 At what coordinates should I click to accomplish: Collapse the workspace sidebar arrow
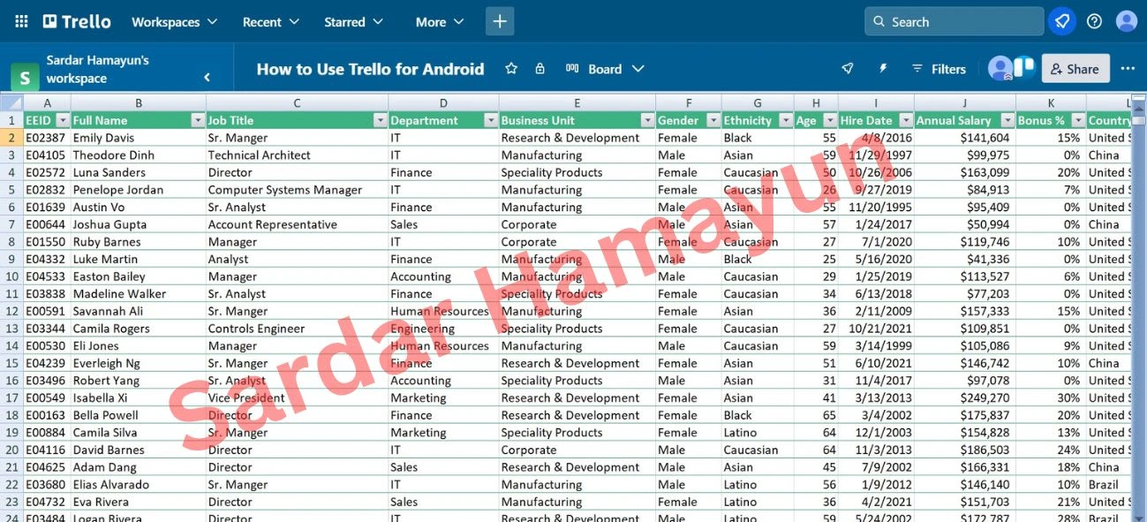[208, 78]
